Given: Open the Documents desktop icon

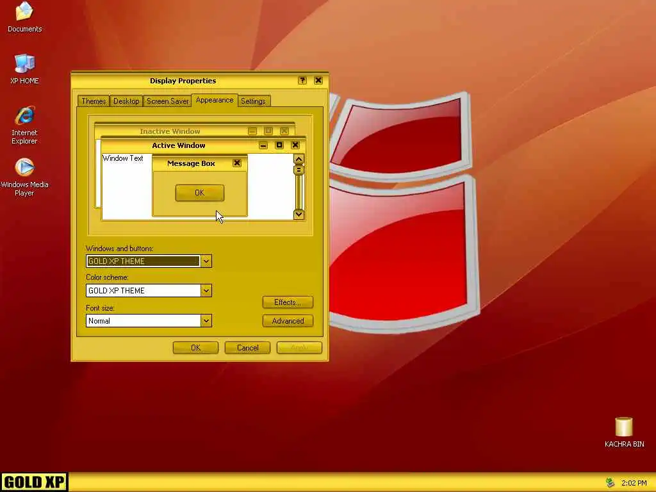Looking at the screenshot, I should click(x=25, y=17).
